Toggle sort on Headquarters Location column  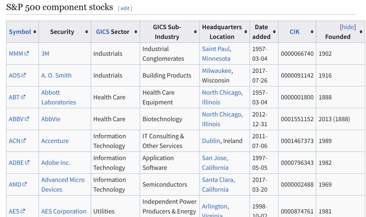pyautogui.click(x=246, y=32)
